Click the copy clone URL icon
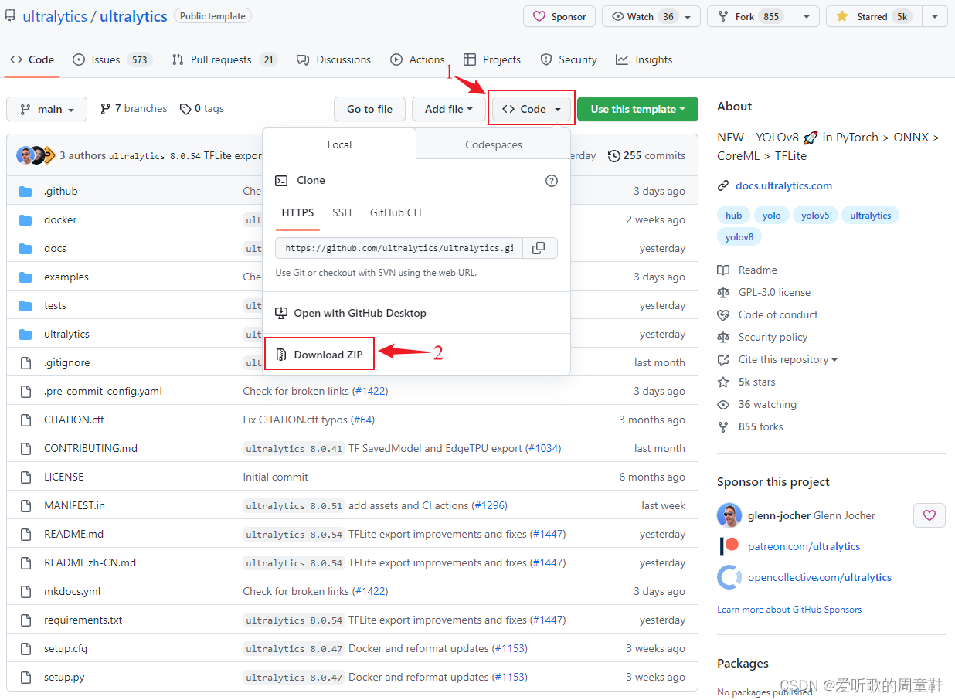Viewport: 955px width, 700px height. pos(539,248)
